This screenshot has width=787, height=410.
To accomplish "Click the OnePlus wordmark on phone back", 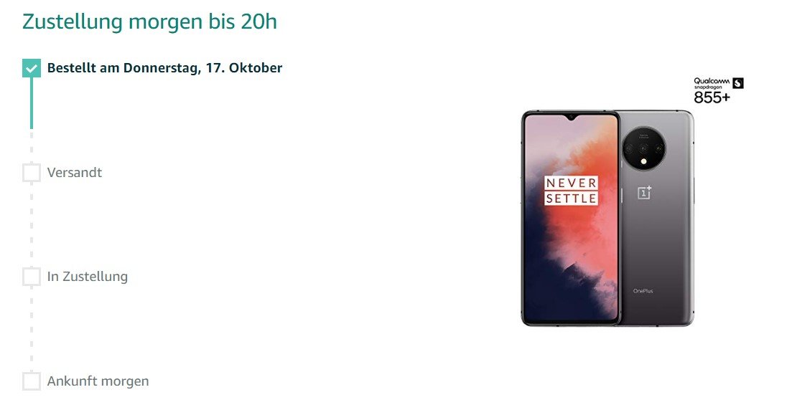I will pos(643,291).
